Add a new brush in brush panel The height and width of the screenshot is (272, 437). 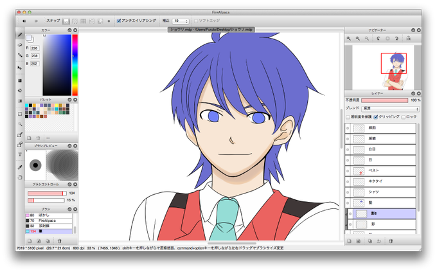[x=30, y=241]
